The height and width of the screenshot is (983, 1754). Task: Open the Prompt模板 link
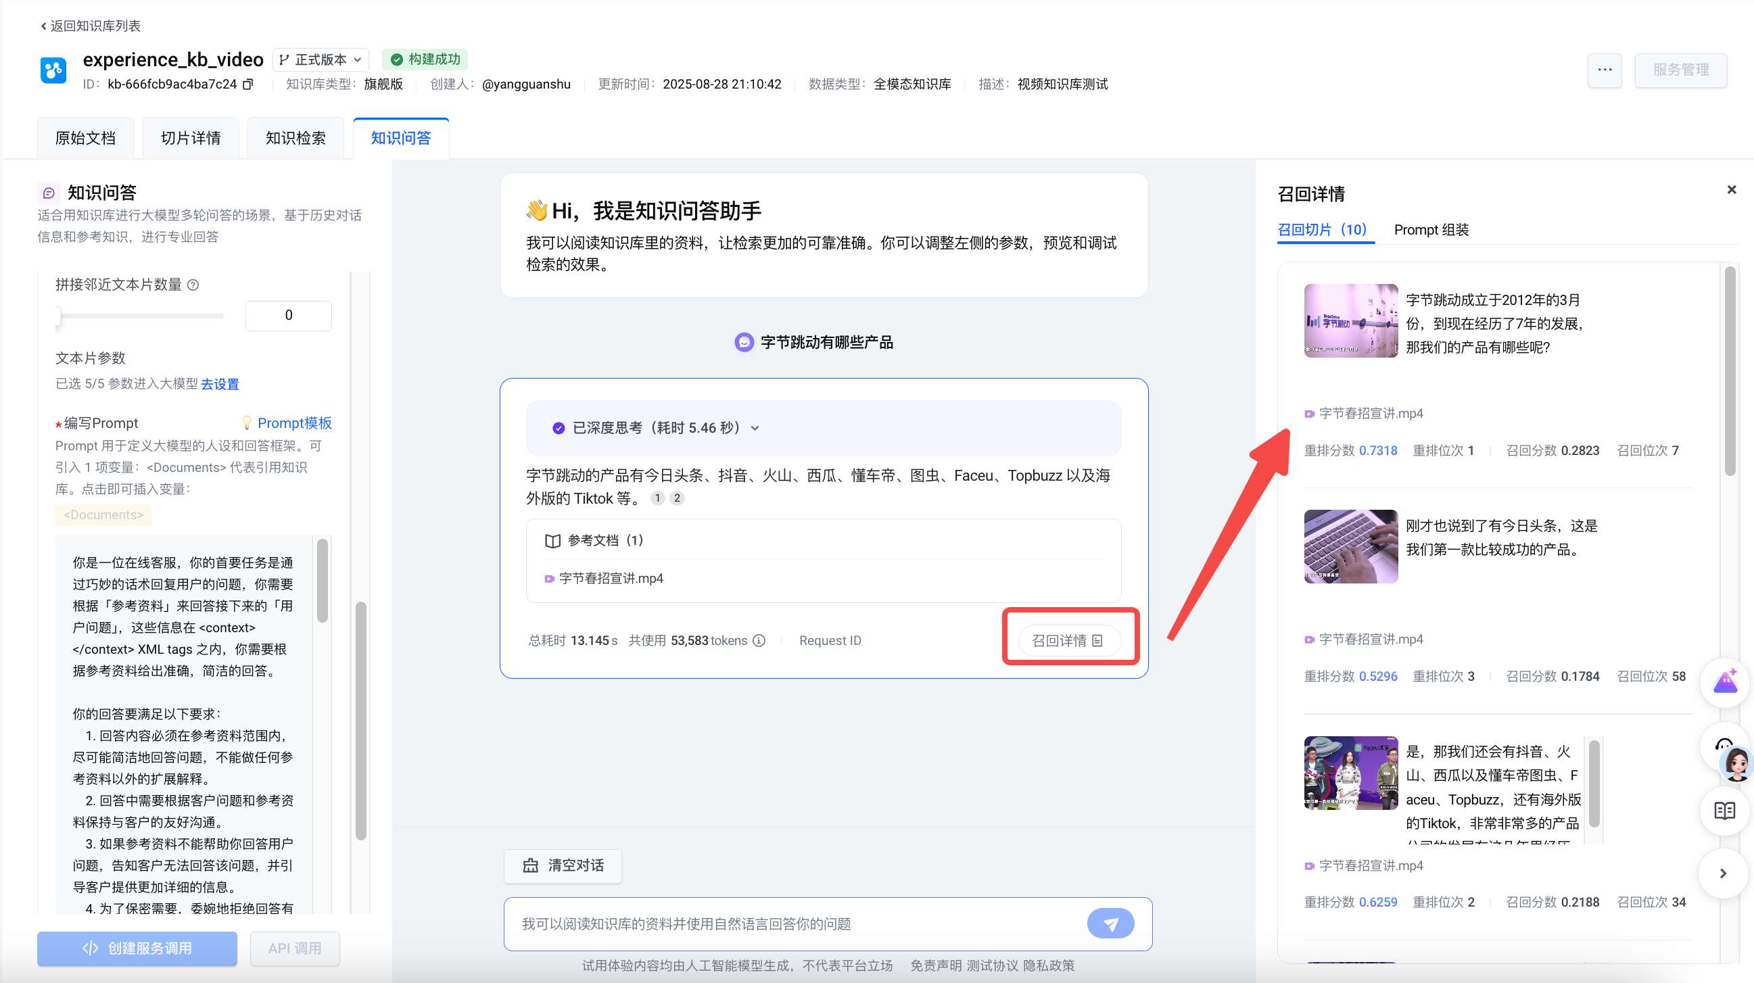tap(293, 423)
